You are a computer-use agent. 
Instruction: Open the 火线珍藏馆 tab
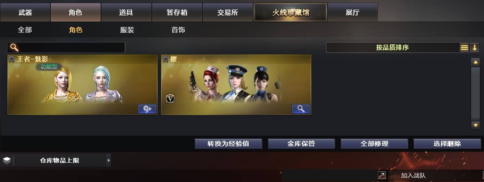click(290, 12)
